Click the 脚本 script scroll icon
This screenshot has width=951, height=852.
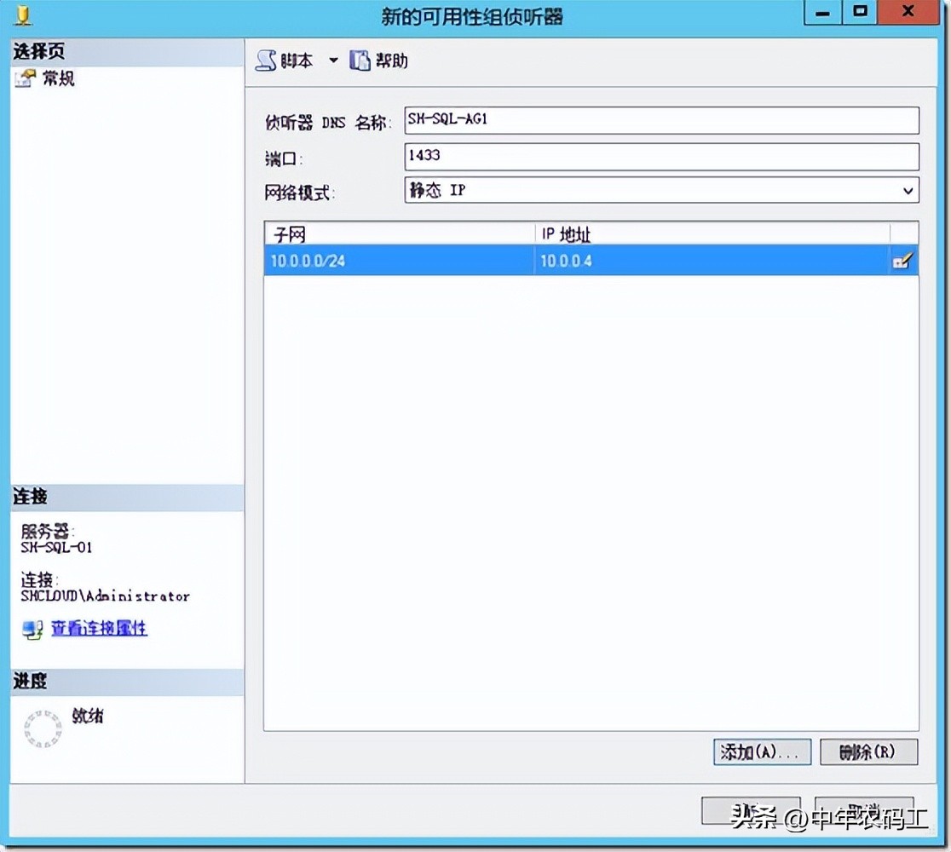(265, 60)
